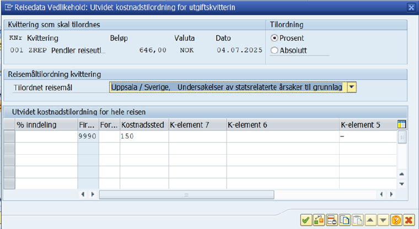The width and height of the screenshot is (419, 229).
Task: Click the receipt type ZREP
Action: 37,50
